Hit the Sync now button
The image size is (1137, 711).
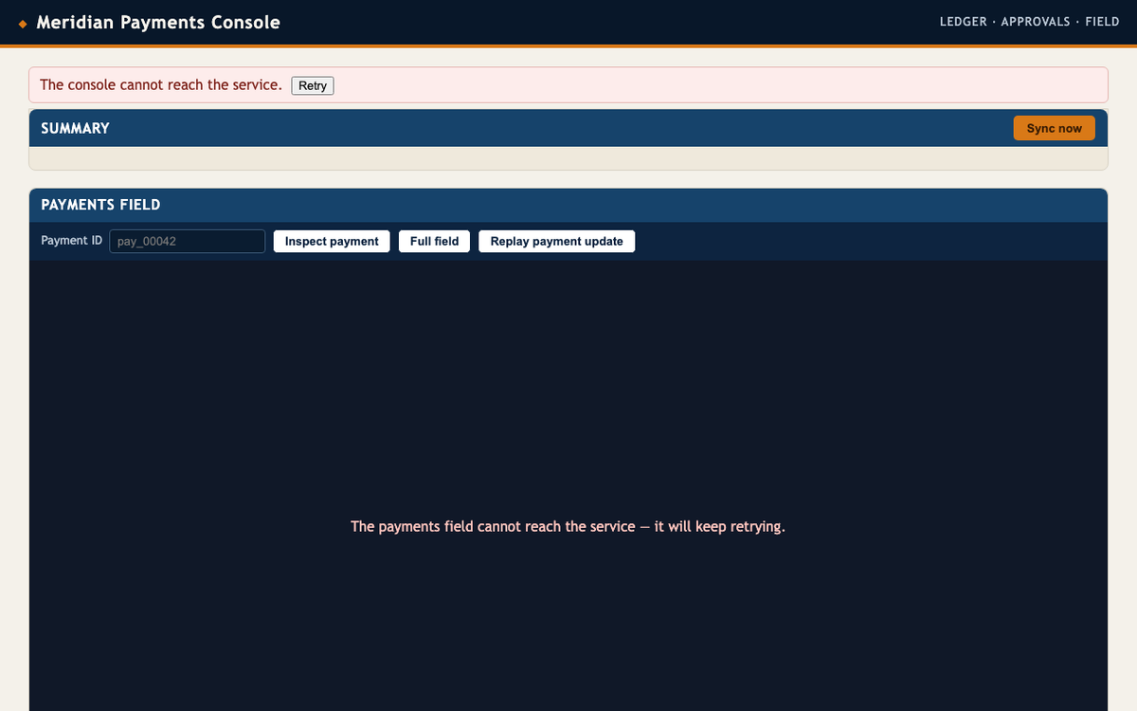pos(1054,128)
